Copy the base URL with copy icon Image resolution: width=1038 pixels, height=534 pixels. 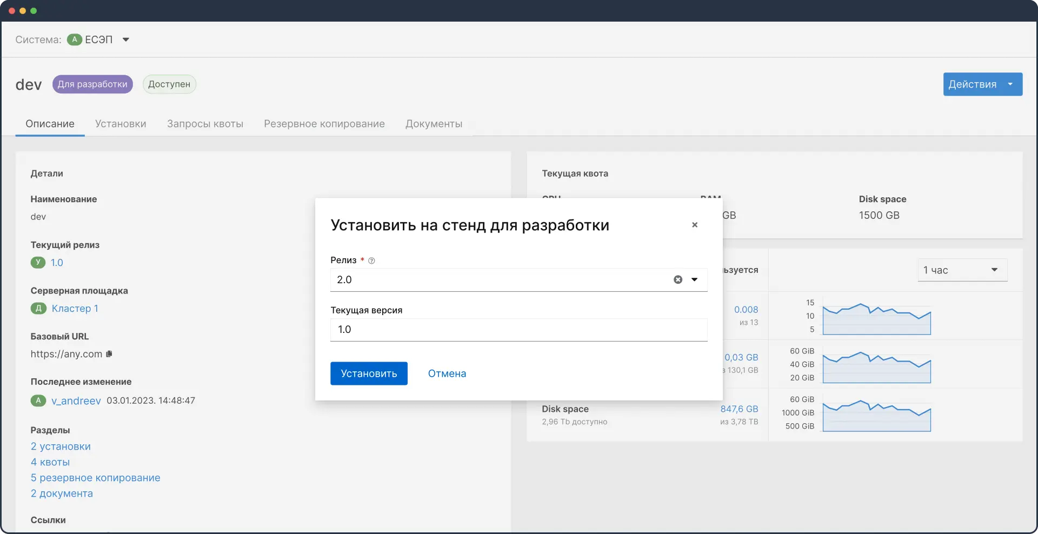click(x=109, y=354)
